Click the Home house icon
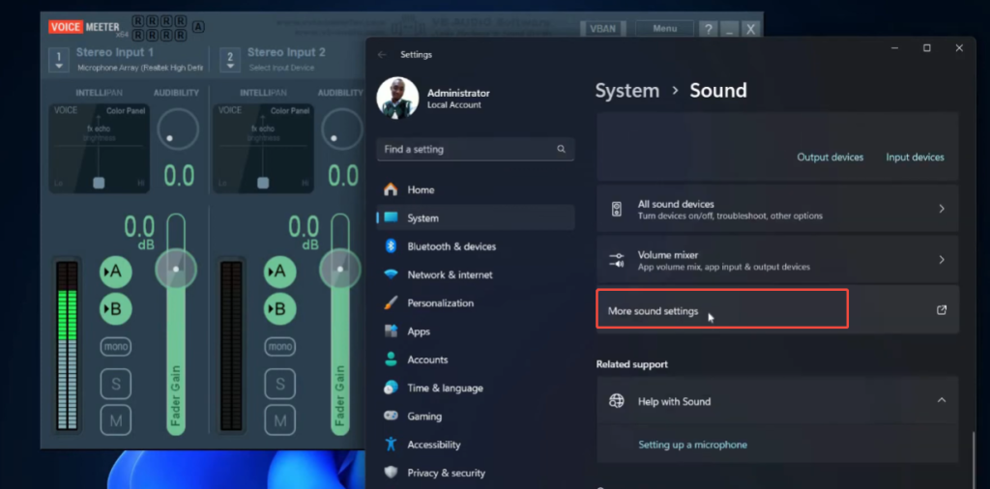Viewport: 990px width, 489px height. pyautogui.click(x=391, y=189)
